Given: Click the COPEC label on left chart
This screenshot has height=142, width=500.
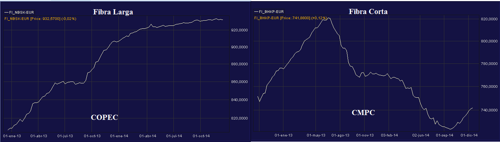Looking at the screenshot, I should click(104, 118).
